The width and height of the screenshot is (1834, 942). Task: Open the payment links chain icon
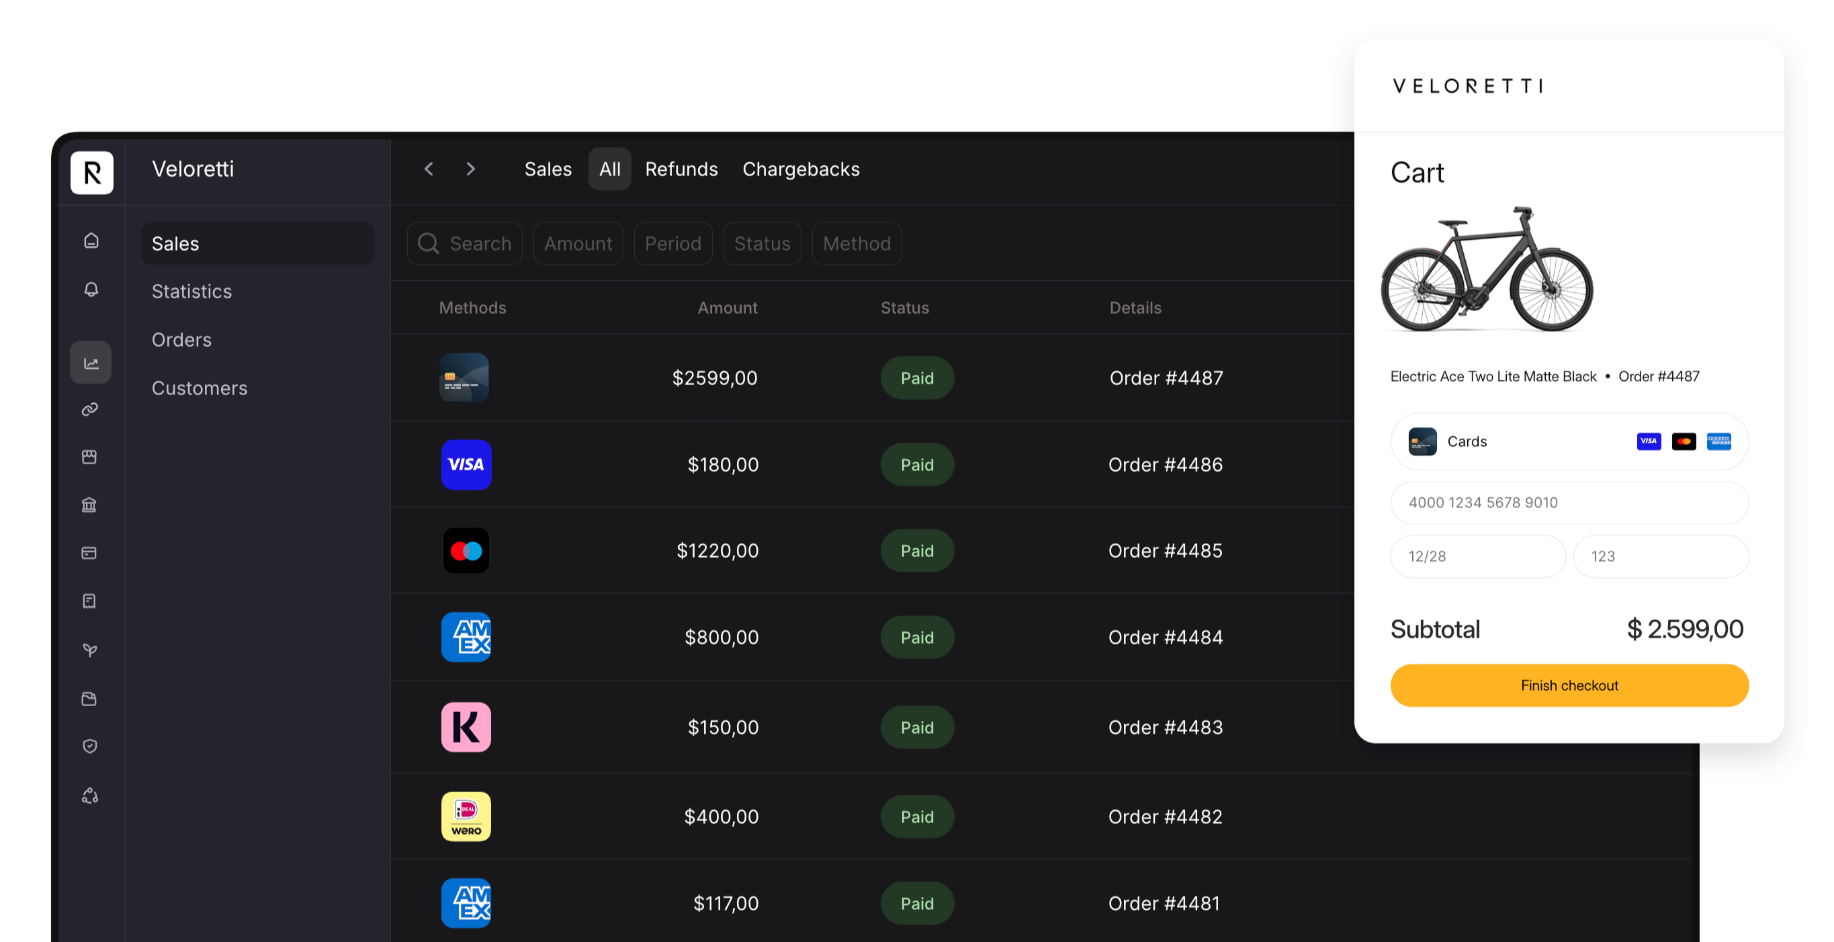90,409
